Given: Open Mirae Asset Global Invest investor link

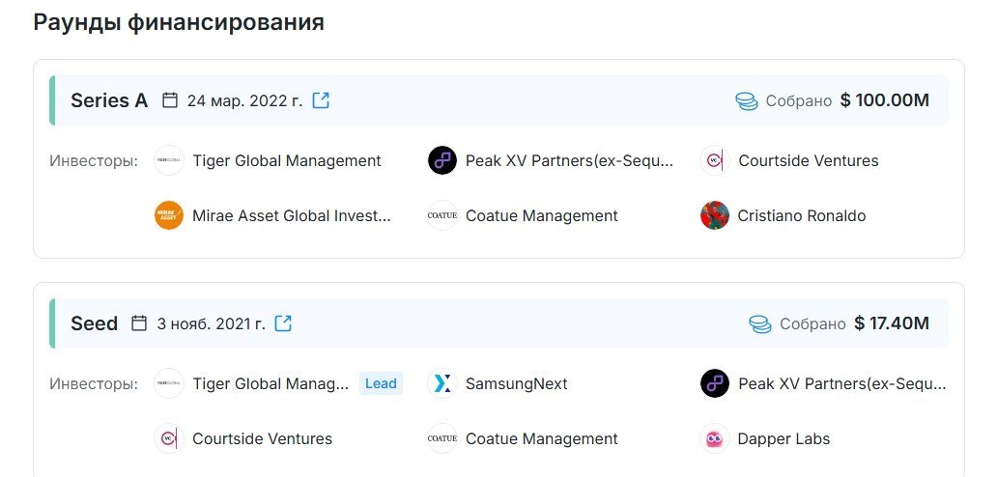Looking at the screenshot, I should click(x=291, y=216).
